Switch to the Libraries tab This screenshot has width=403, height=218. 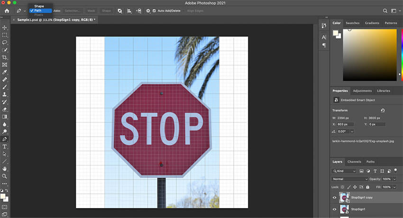(x=384, y=91)
